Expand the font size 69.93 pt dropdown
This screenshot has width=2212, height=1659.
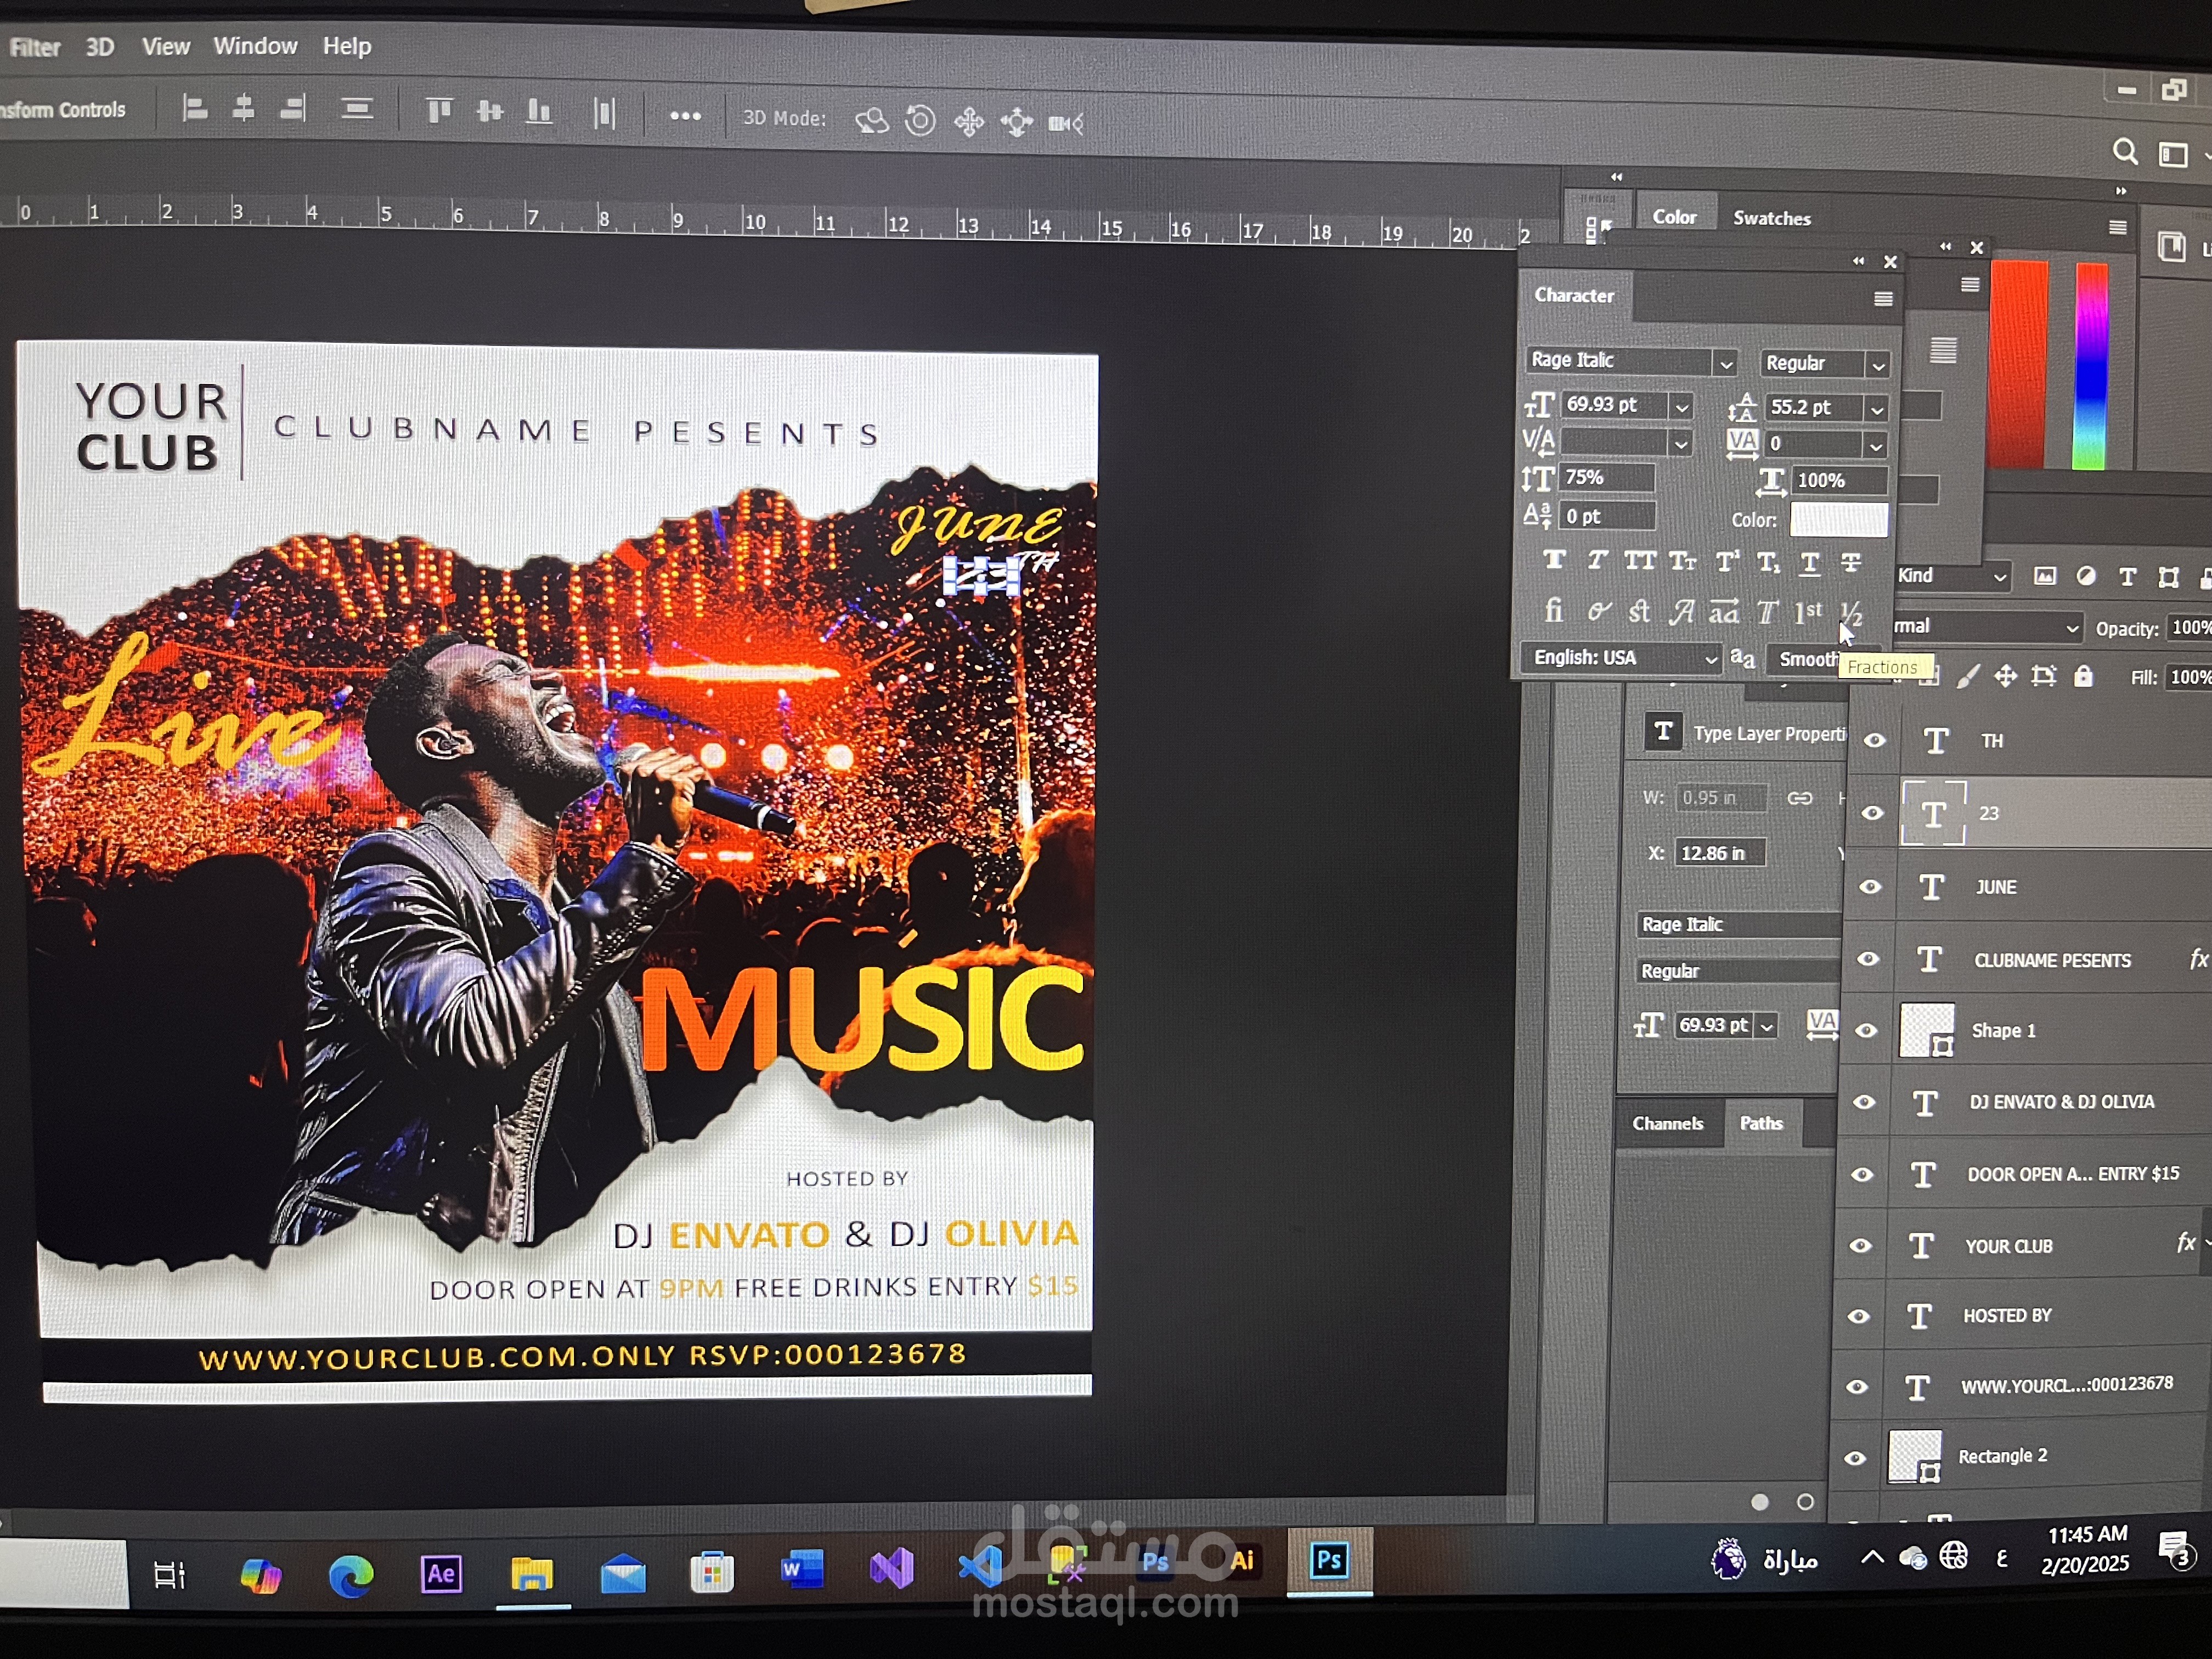coord(1682,407)
